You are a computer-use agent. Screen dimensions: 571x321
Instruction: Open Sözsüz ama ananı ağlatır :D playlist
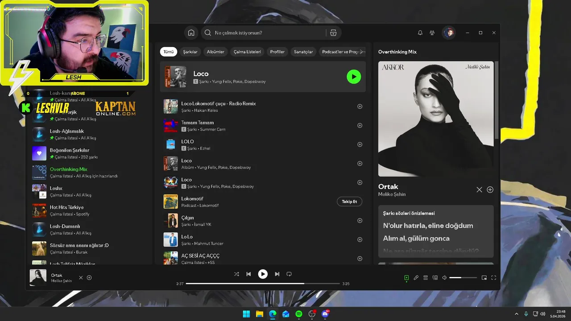(89, 248)
